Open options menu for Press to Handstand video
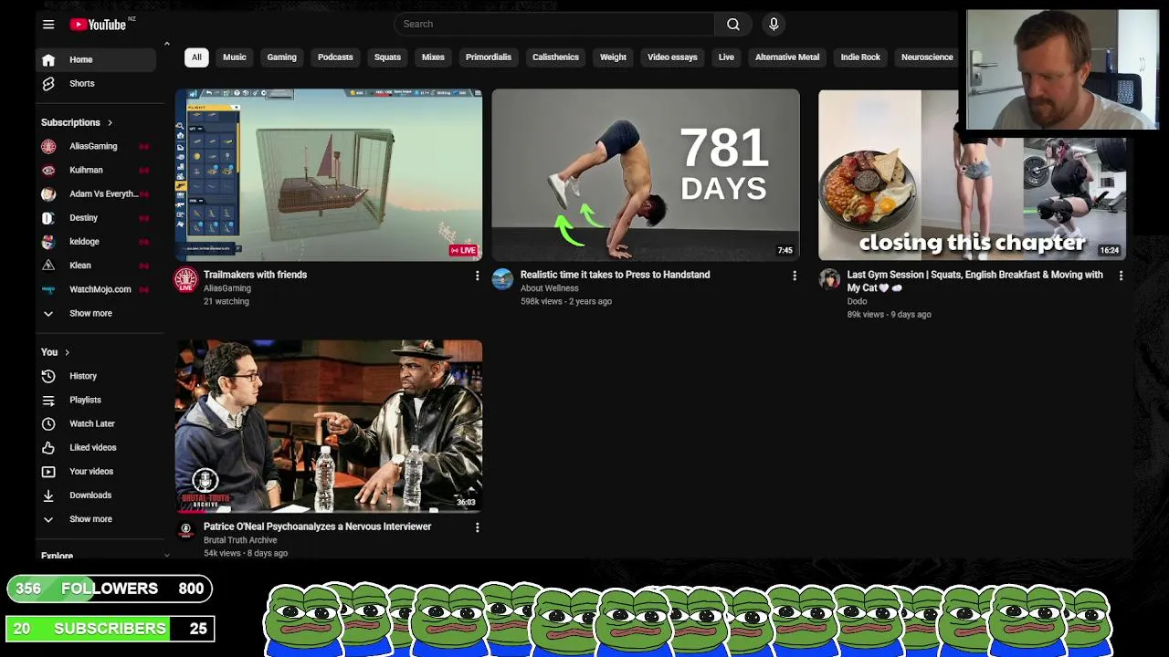This screenshot has width=1169, height=657. coord(794,276)
